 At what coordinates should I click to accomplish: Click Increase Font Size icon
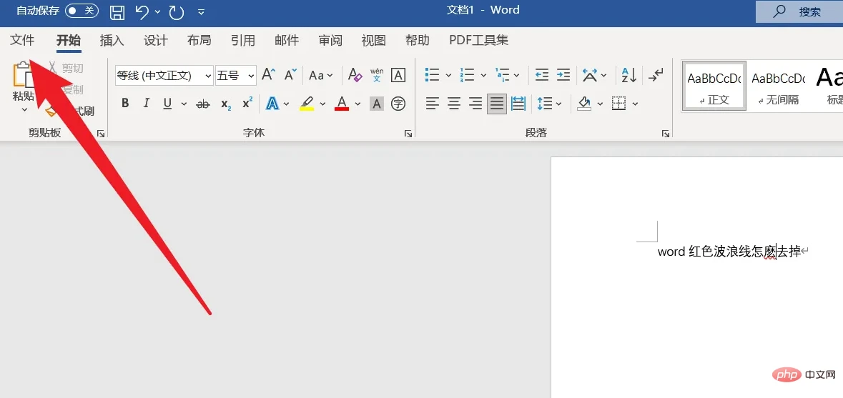[x=269, y=75]
